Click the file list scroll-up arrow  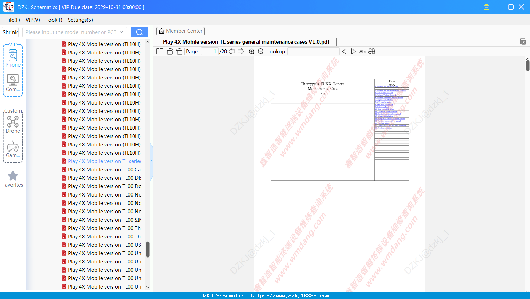pyautogui.click(x=148, y=42)
